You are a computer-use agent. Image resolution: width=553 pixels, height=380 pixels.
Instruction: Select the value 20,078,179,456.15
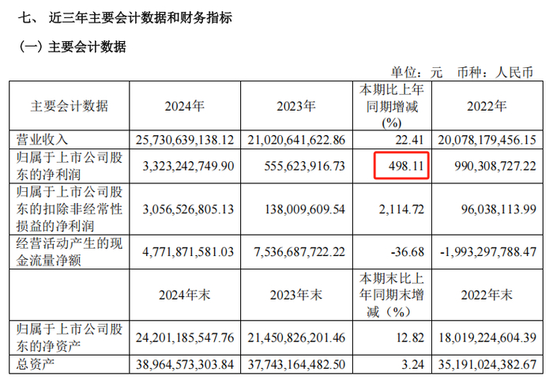[x=487, y=140]
